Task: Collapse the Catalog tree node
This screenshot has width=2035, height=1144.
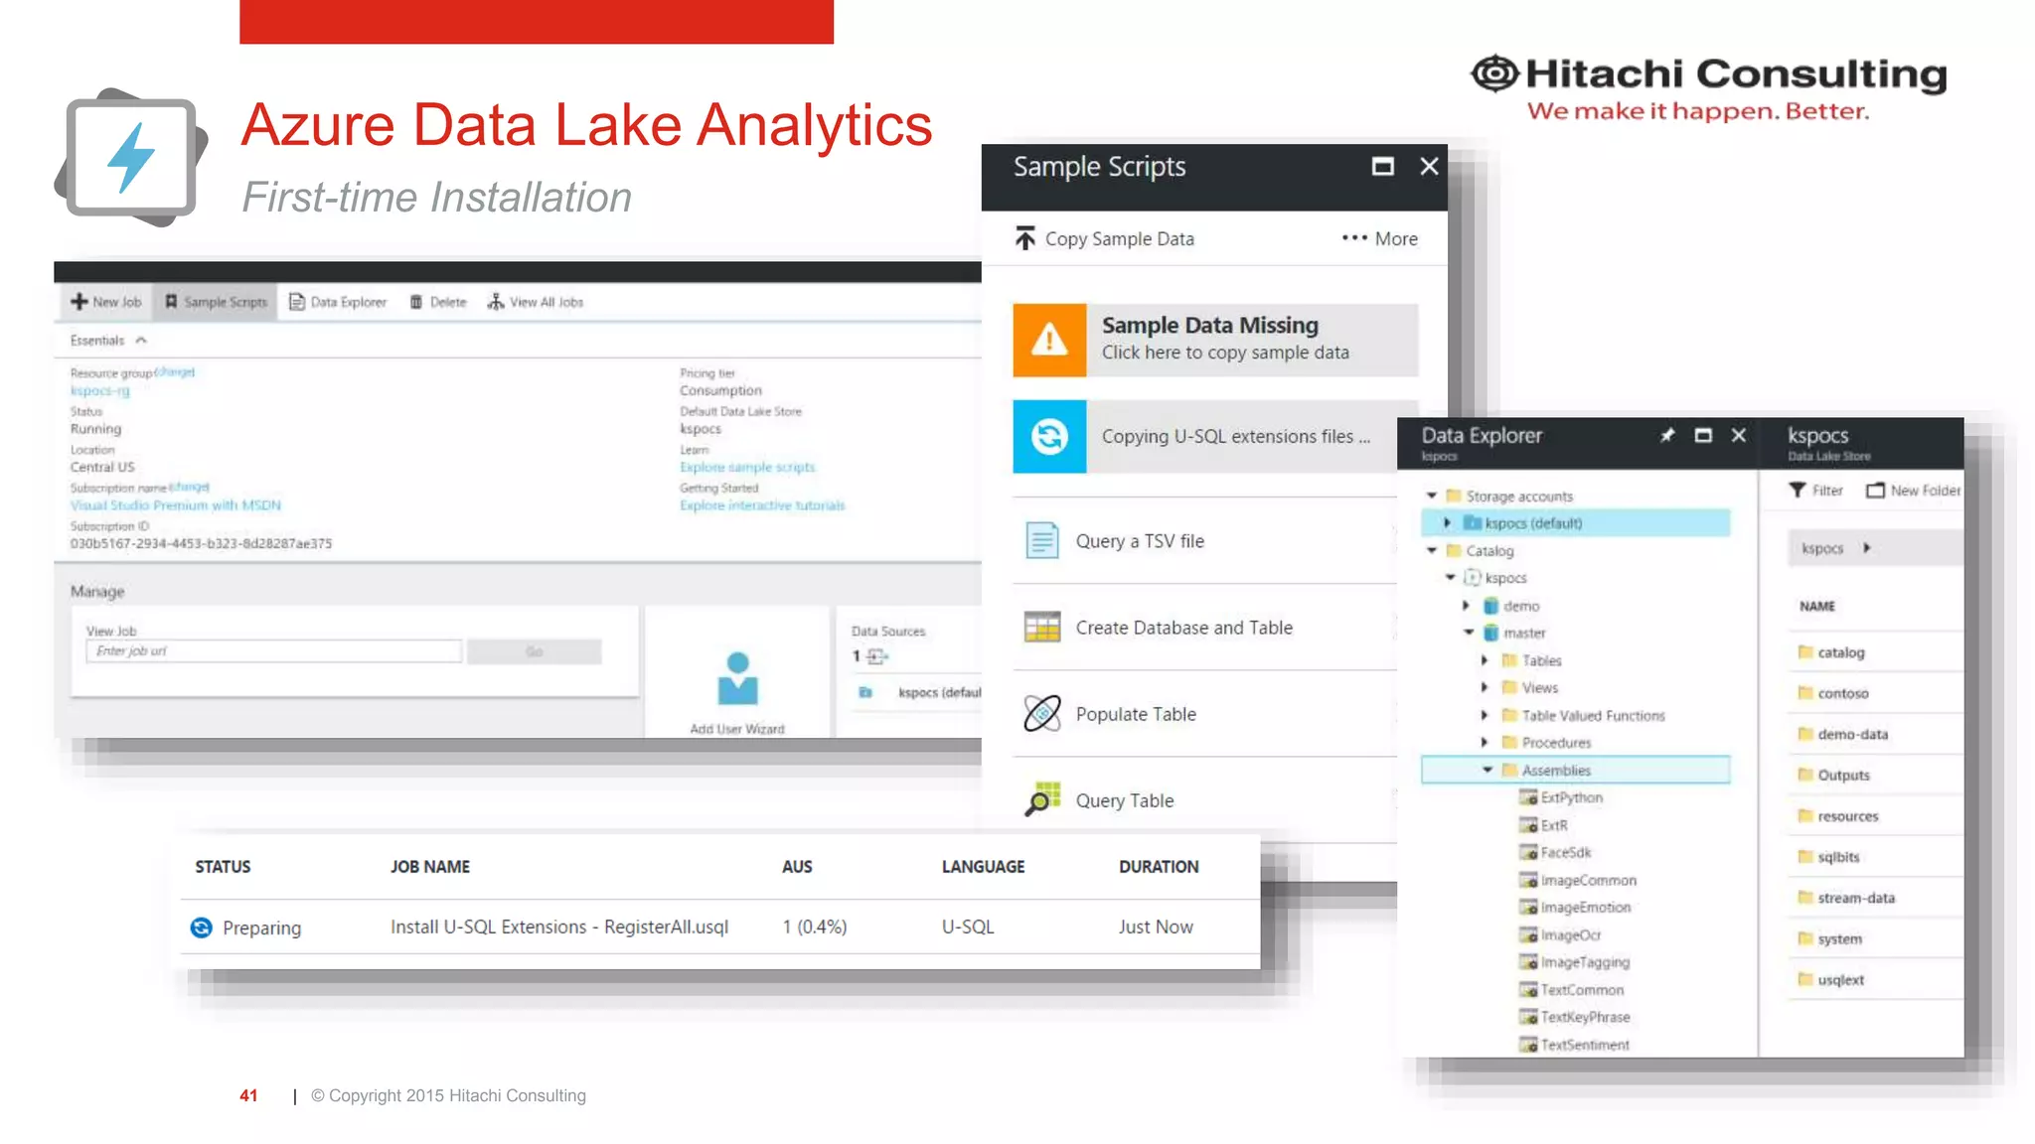Action: coord(1432,550)
